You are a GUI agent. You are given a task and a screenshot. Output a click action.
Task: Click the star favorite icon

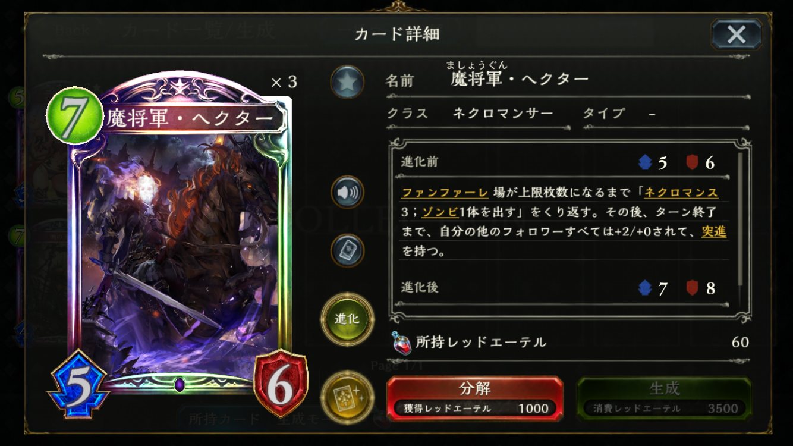[x=347, y=82]
